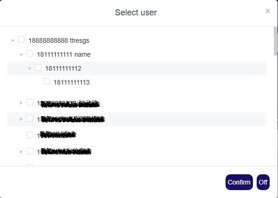Check the second redacted user's box
Screen dimensions: 278x198
tap(30, 119)
